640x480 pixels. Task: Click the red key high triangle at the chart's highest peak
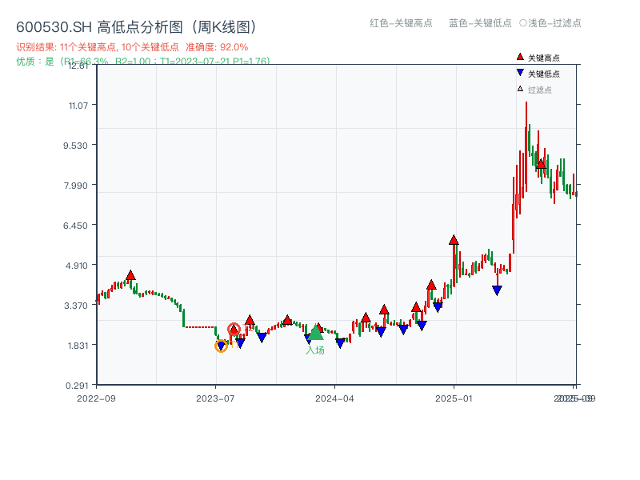(x=541, y=164)
